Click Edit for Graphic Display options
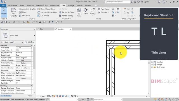 tap(23, 63)
